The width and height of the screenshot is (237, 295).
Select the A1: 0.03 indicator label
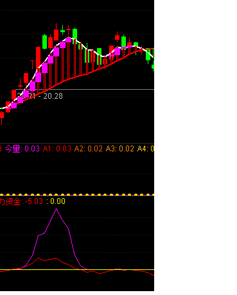[x=57, y=149]
